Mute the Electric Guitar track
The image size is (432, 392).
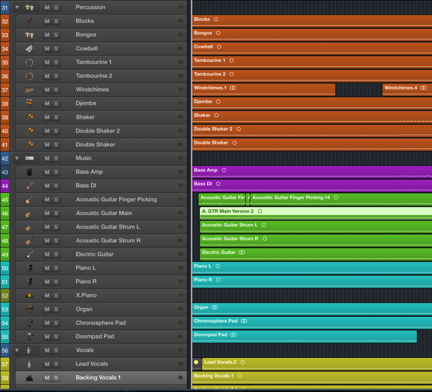(47, 255)
